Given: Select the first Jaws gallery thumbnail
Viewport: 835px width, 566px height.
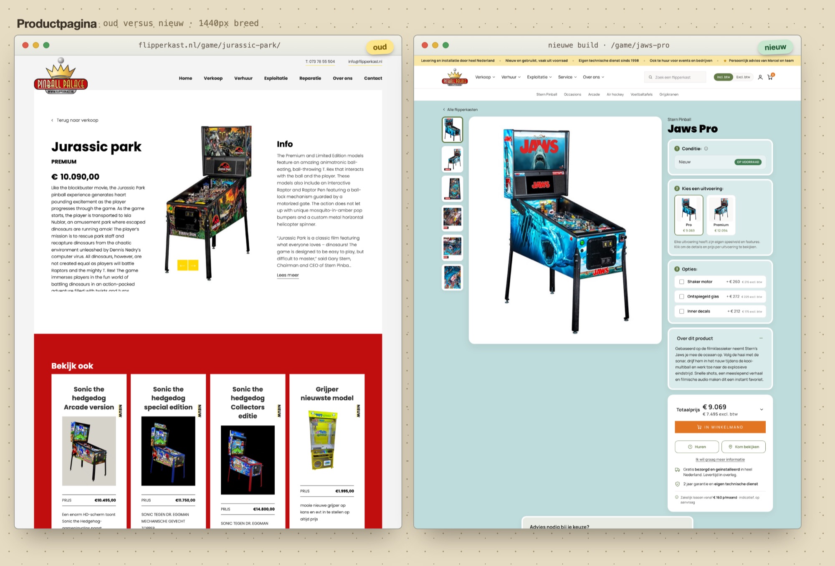Looking at the screenshot, I should tap(452, 129).
